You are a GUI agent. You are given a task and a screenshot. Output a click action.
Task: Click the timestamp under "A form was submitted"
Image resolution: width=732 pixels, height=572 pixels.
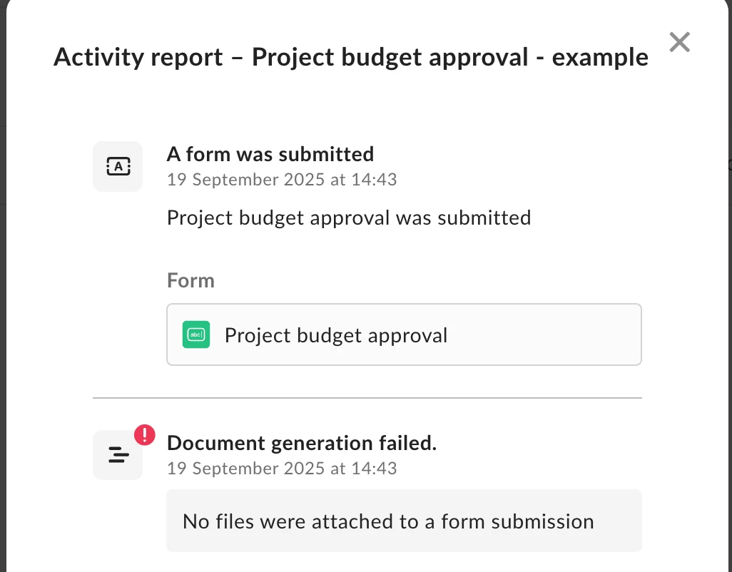point(282,179)
